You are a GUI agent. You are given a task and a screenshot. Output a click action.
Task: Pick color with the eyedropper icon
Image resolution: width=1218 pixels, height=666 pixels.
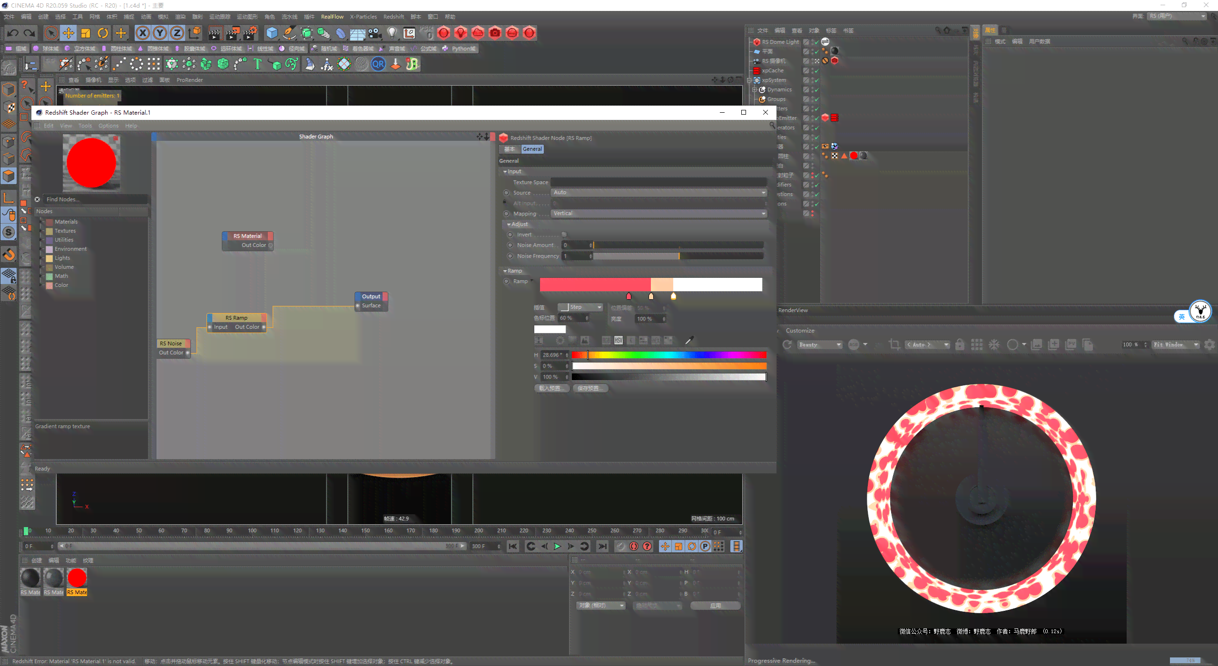[x=689, y=340]
